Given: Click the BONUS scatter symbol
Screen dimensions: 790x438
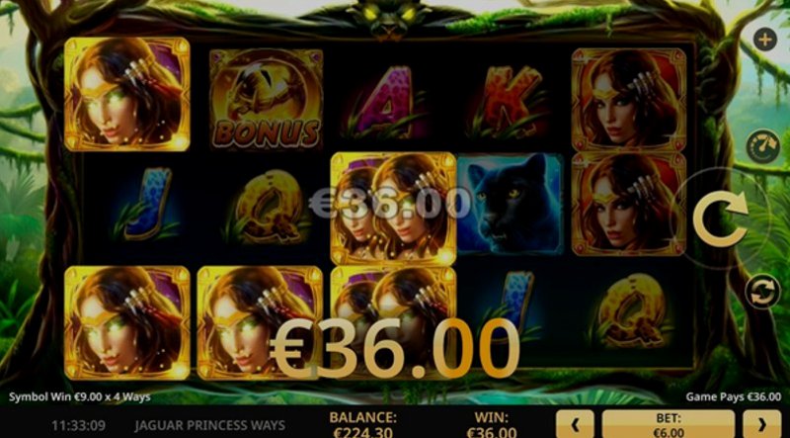Looking at the screenshot, I should click(266, 100).
